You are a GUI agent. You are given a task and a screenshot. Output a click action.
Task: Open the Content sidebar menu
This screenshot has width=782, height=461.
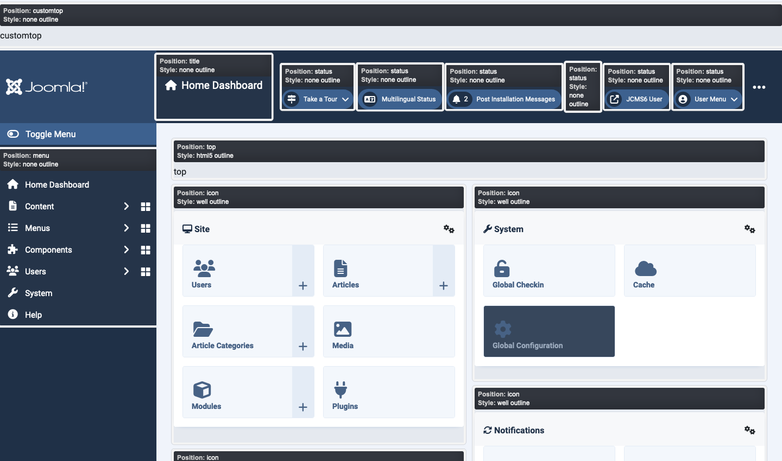point(39,206)
